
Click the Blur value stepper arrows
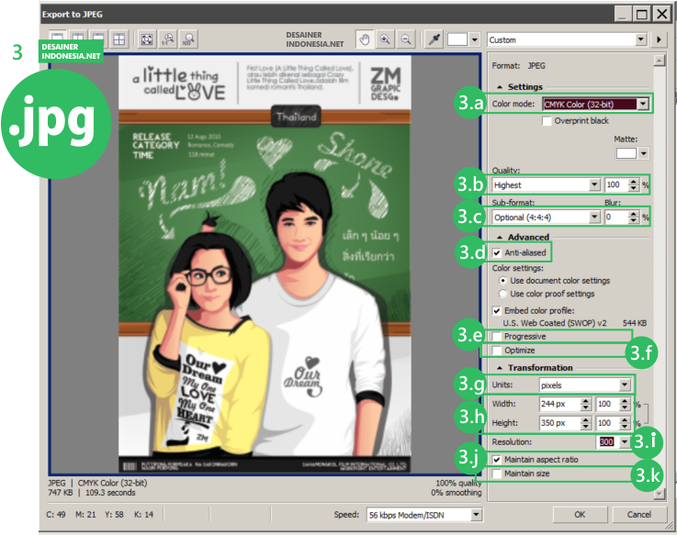coord(634,217)
